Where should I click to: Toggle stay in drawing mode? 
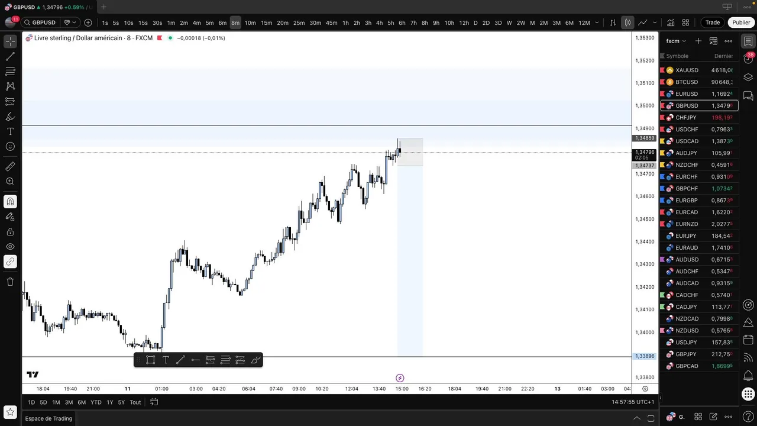tap(10, 217)
